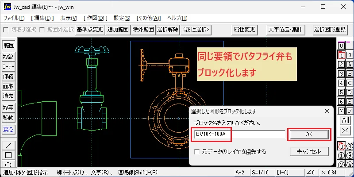The height and width of the screenshot is (177, 354).
Task: Toggle layer E in the layer bar
Action: pyautogui.click(x=350, y=102)
